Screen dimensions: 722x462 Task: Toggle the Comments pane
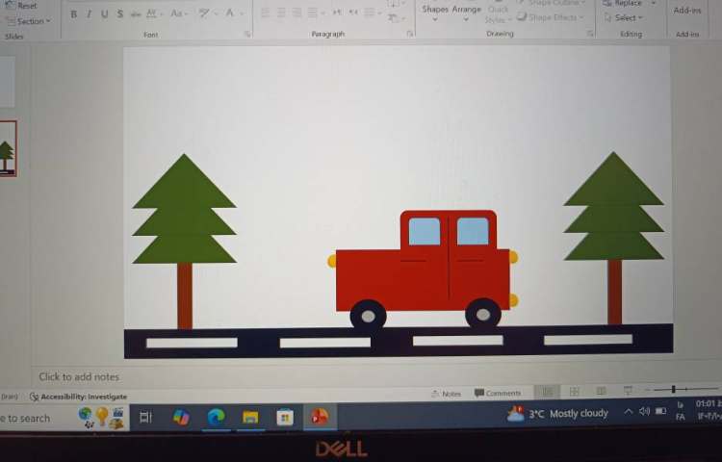point(498,394)
